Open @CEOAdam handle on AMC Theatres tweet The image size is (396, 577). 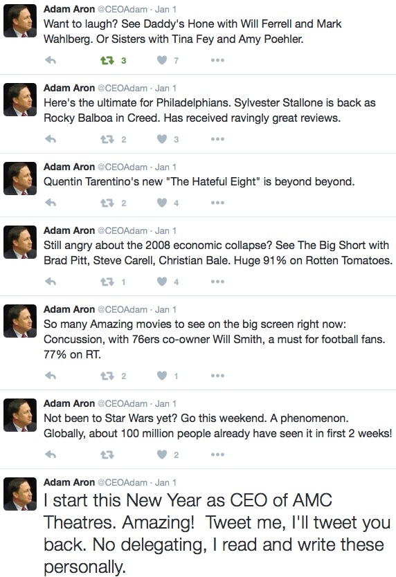[123, 482]
